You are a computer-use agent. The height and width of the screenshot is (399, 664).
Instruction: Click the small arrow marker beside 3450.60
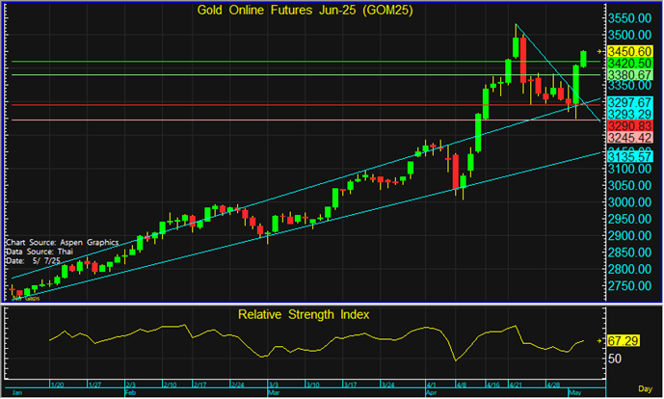598,50
